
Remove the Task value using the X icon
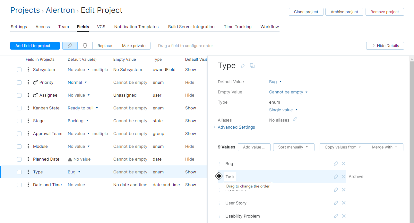[x=343, y=176]
